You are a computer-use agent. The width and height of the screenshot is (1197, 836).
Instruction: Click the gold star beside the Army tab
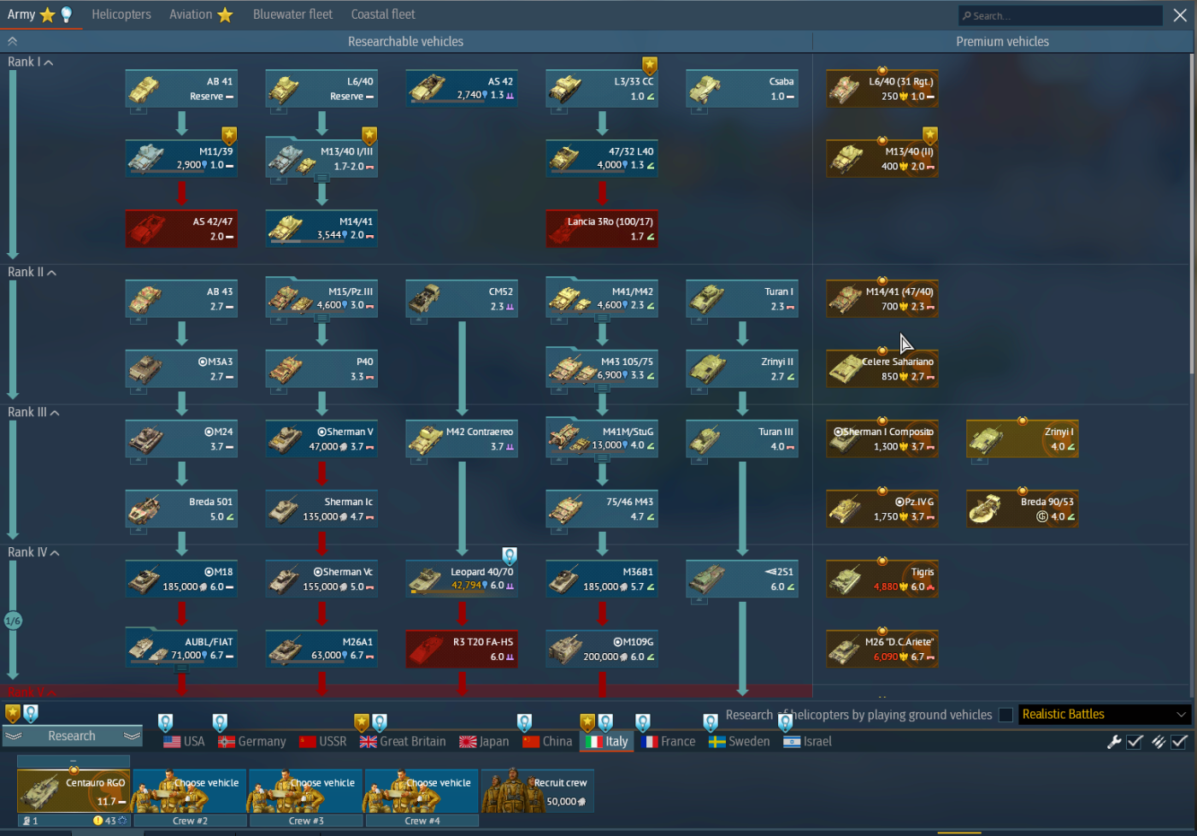[x=47, y=15]
